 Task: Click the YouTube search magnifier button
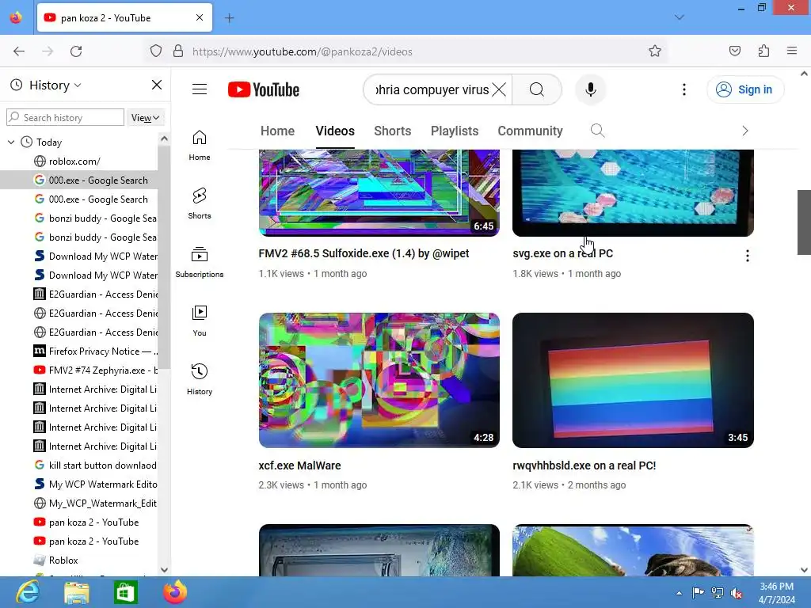coord(537,89)
